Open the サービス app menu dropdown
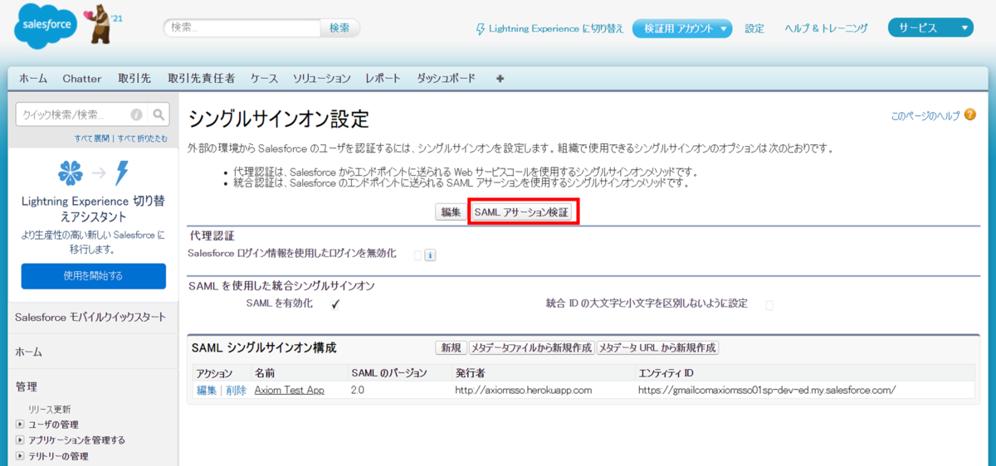The image size is (996, 466). pyautogui.click(x=930, y=28)
